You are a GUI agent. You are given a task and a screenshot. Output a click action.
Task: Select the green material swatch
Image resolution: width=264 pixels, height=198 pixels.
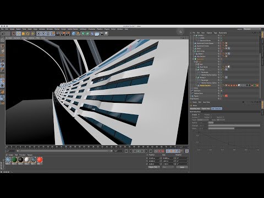click(x=14, y=160)
